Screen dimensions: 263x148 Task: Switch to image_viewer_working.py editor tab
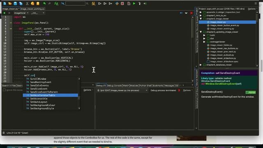pos(32,9)
